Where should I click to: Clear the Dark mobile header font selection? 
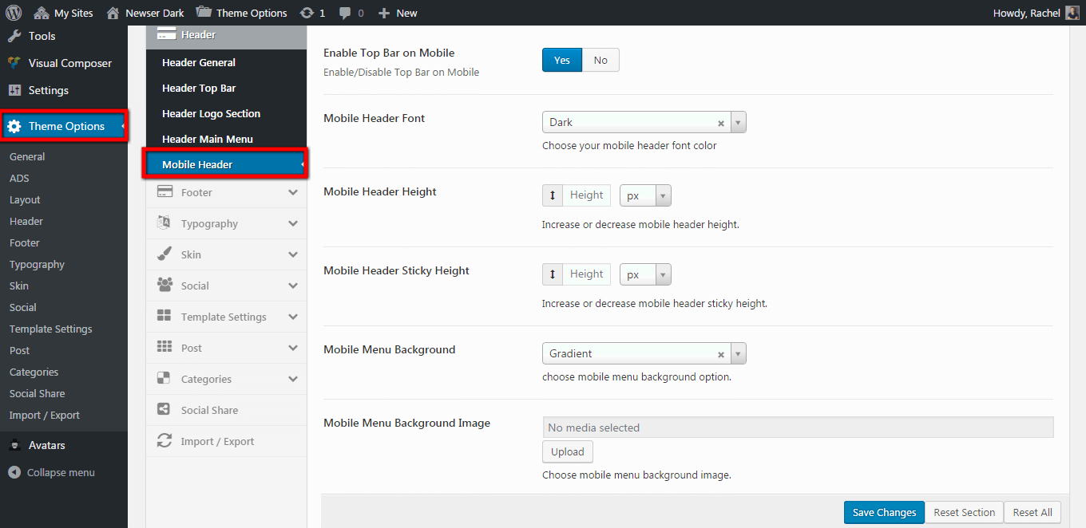[720, 123]
